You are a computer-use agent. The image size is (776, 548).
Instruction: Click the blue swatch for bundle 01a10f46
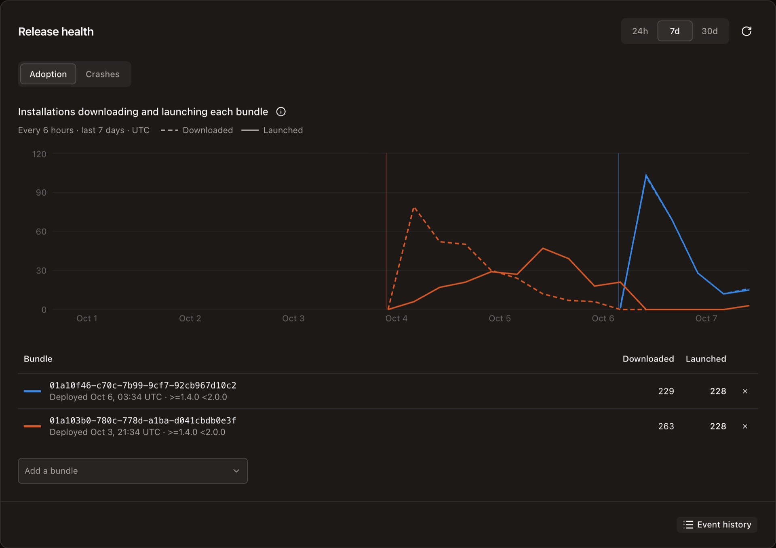pos(32,391)
